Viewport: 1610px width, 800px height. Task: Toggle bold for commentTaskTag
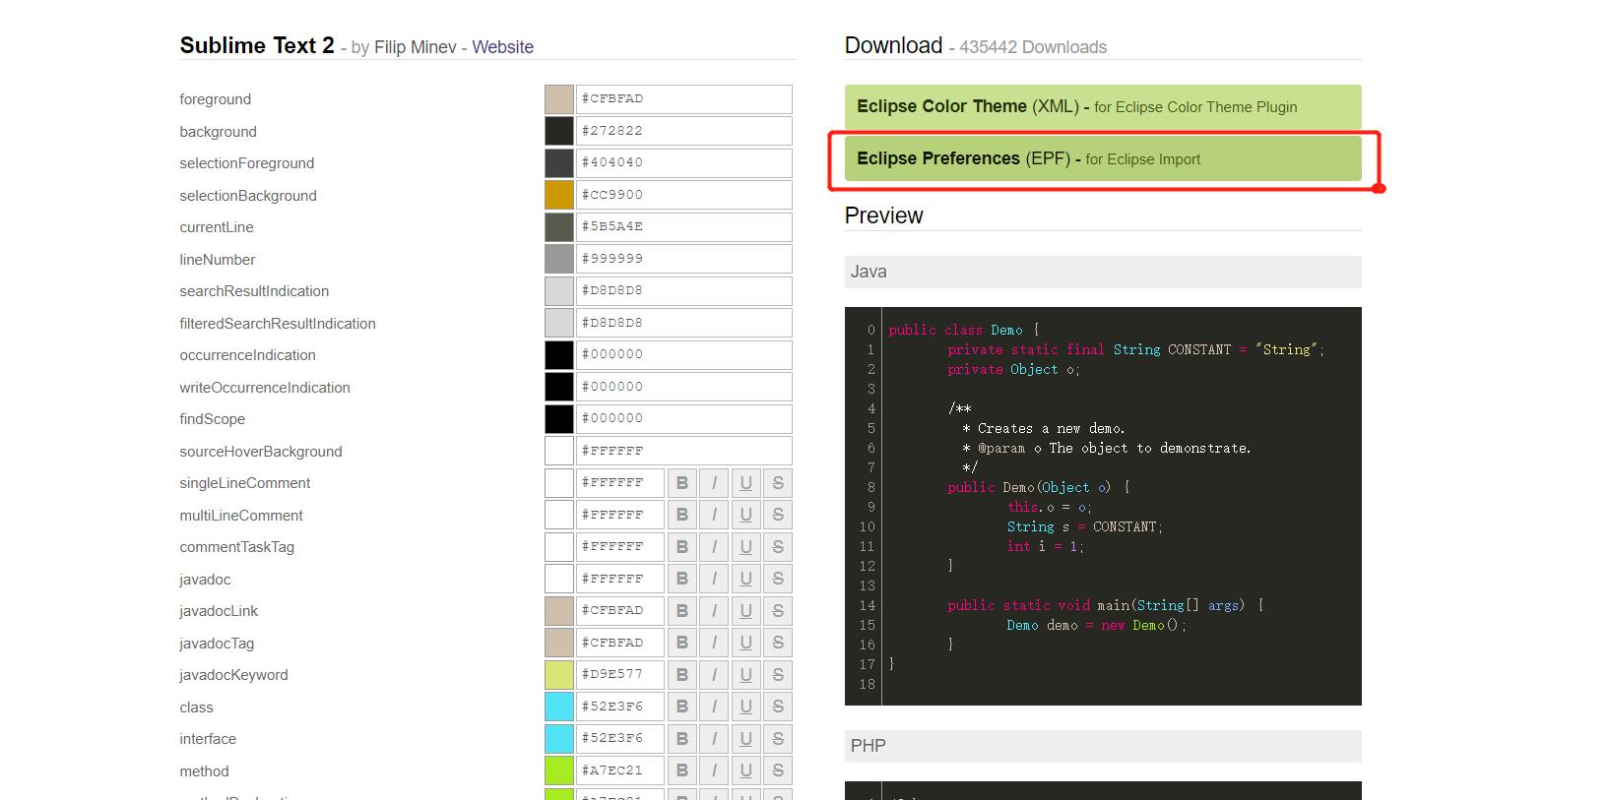point(681,547)
